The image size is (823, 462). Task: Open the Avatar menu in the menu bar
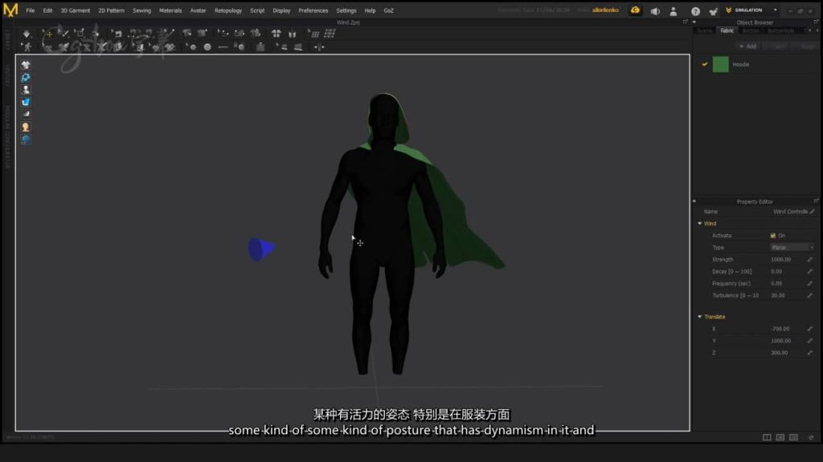198,10
